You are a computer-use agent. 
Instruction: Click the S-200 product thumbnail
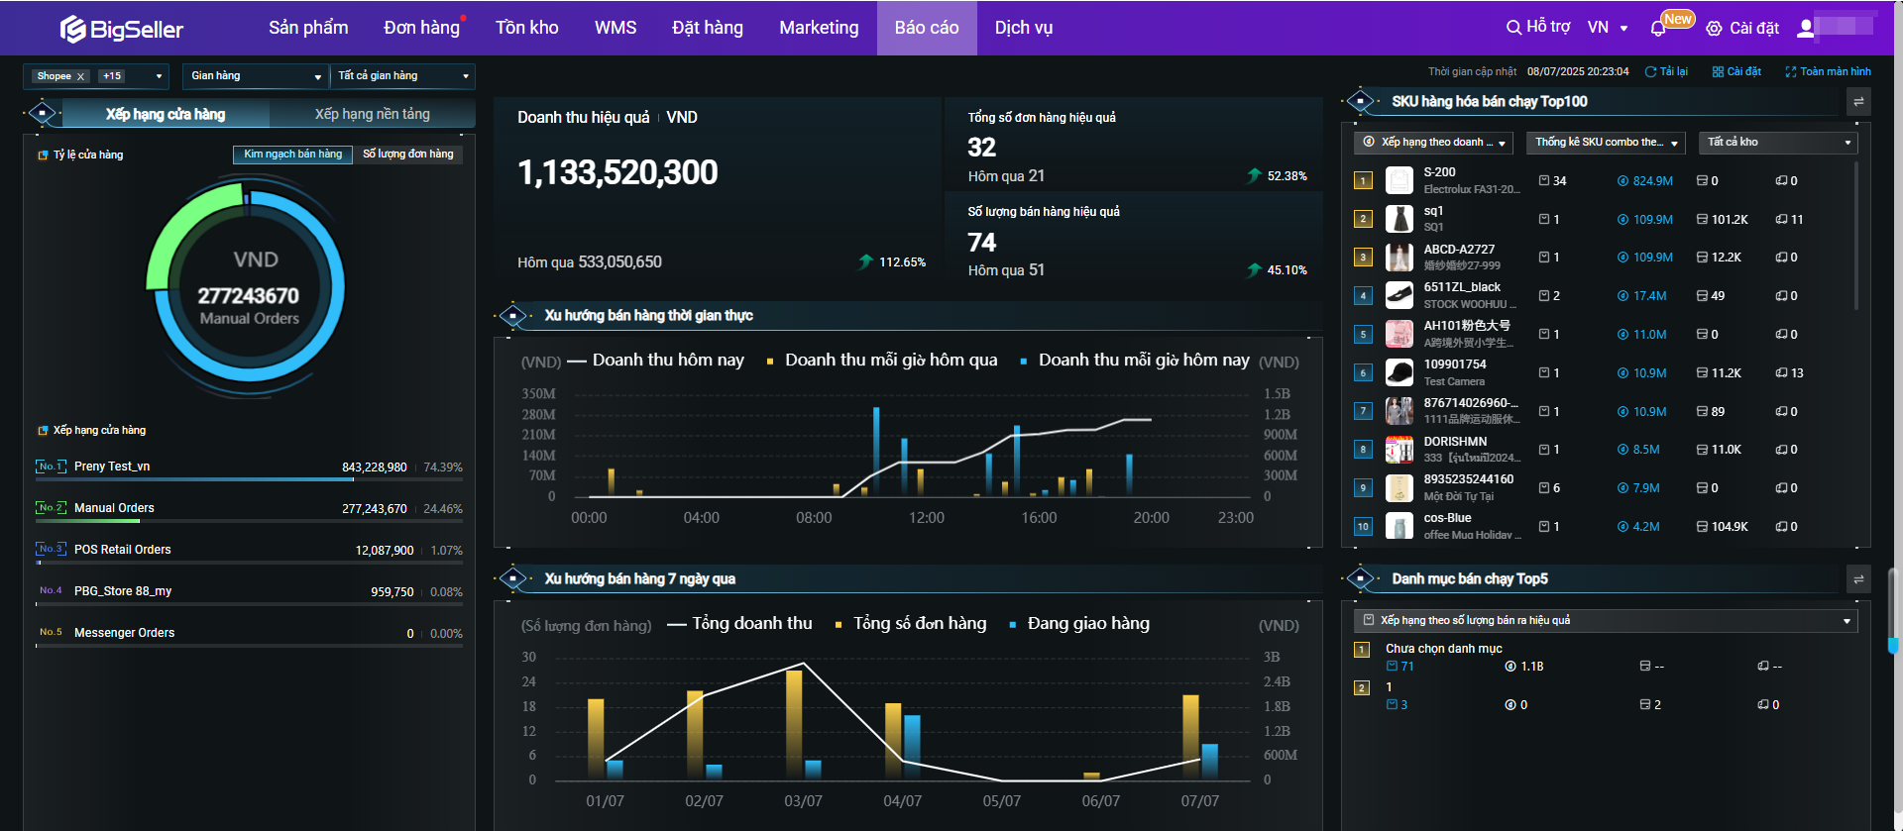pos(1399,180)
